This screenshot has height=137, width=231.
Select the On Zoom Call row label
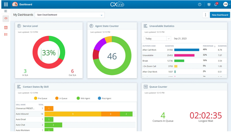pyautogui.click(x=149, y=66)
